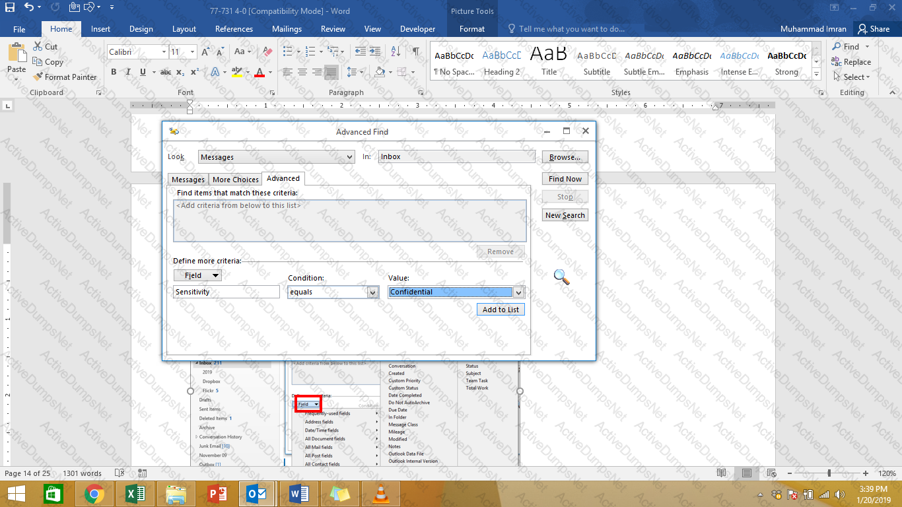
Task: Click the red font color swatch
Action: click(x=260, y=72)
